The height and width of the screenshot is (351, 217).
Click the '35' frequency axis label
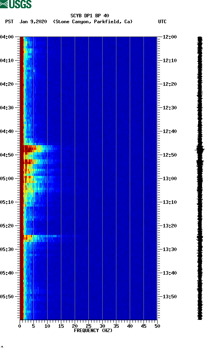116,326
